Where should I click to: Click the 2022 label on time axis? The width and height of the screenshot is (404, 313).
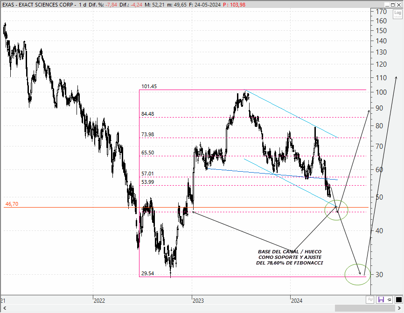(99, 300)
